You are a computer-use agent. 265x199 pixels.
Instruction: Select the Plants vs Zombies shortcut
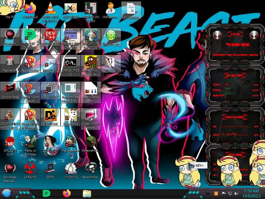coord(30,146)
